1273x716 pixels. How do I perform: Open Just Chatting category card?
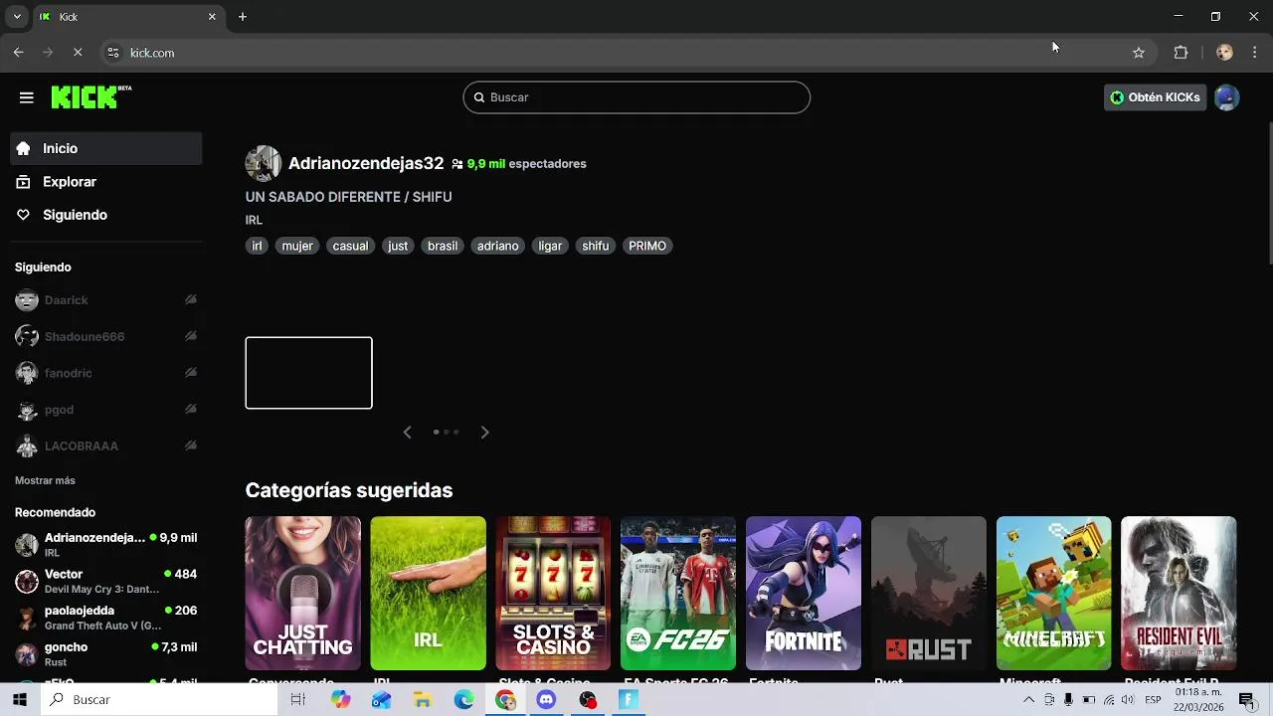click(x=303, y=594)
